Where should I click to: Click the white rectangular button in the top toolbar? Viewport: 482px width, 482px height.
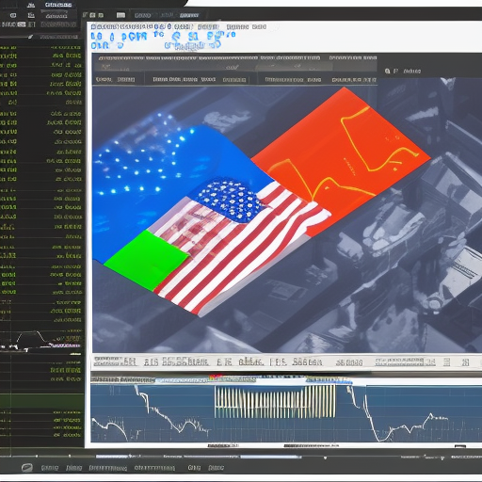pyautogui.click(x=120, y=15)
